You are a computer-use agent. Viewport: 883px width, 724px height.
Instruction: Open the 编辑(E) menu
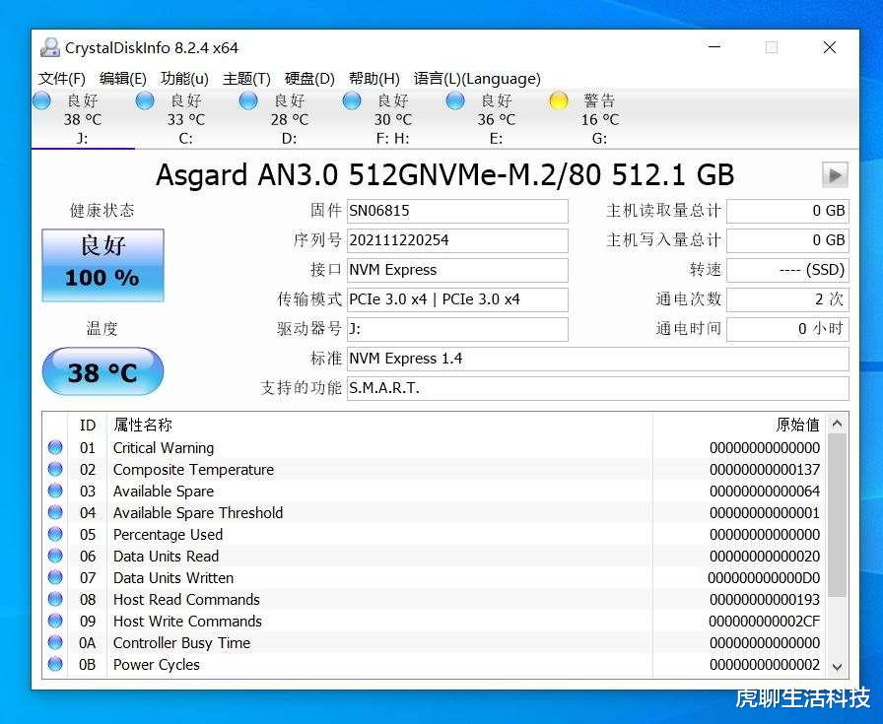click(x=123, y=79)
